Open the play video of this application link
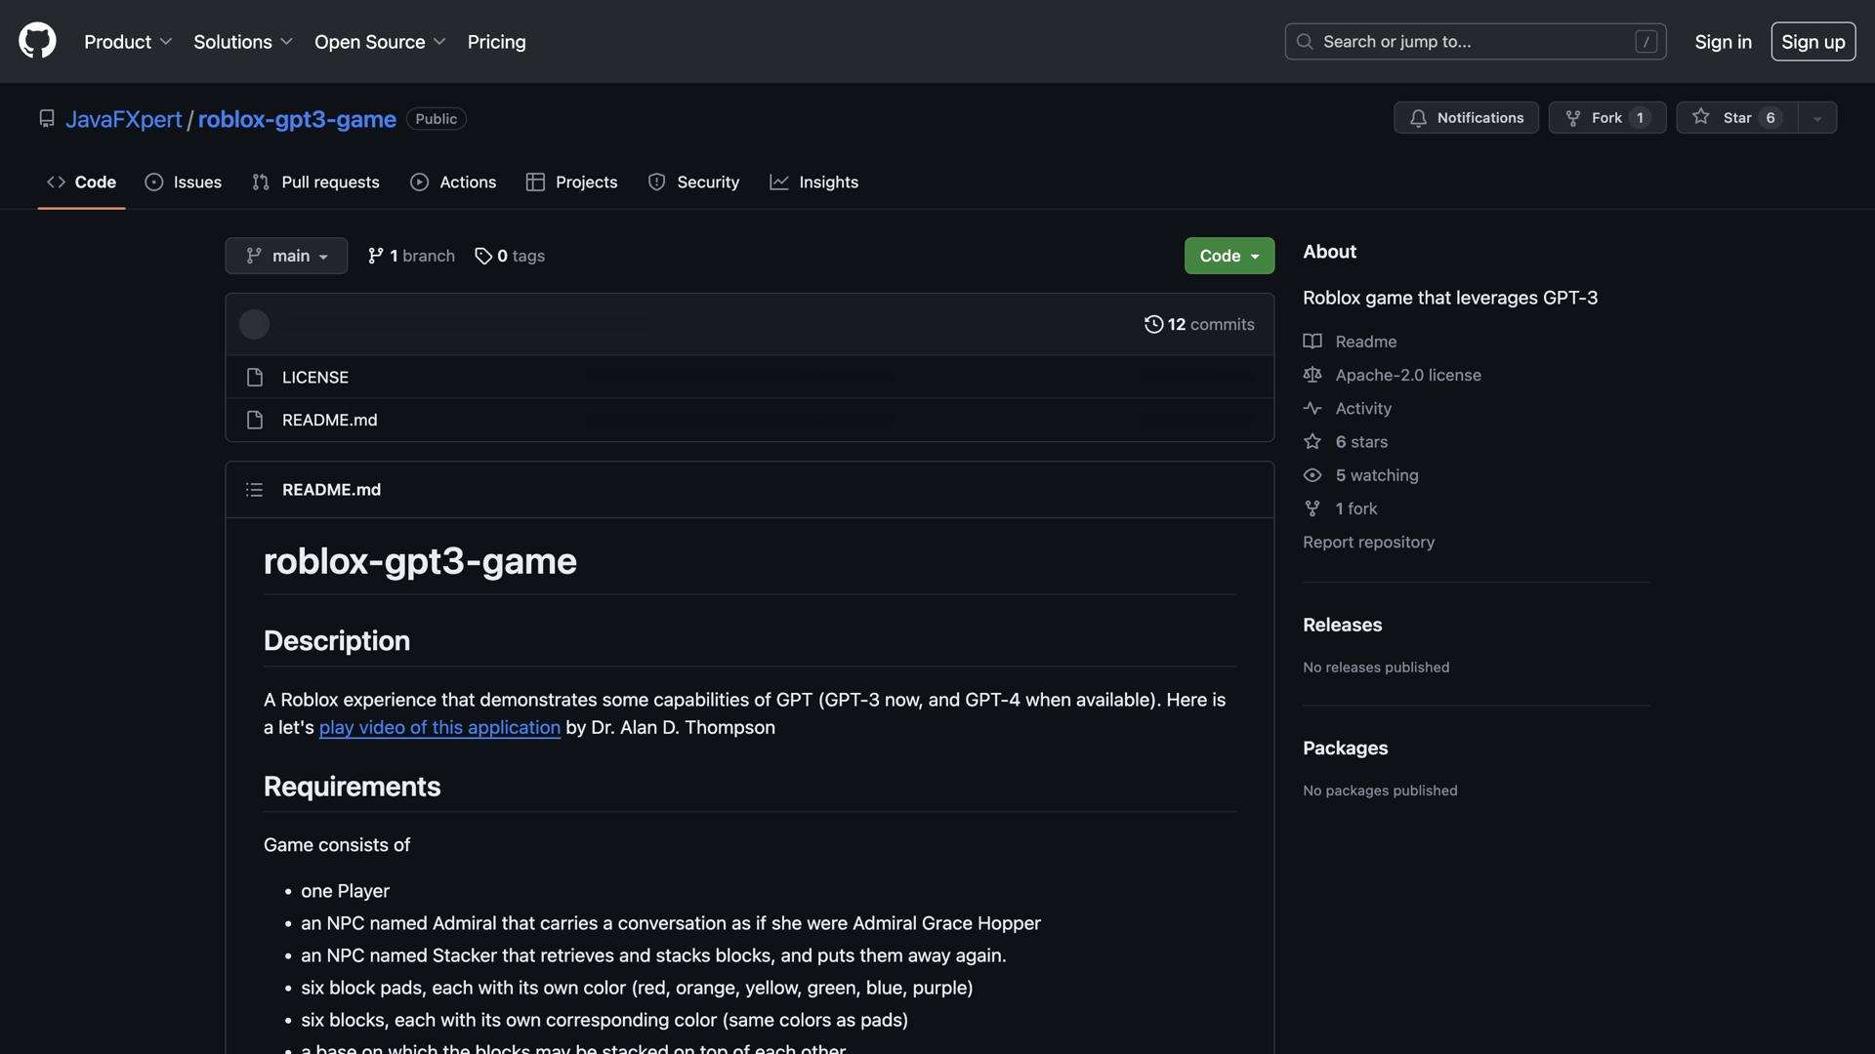Screen dimensions: 1875x1054 (x=439, y=727)
